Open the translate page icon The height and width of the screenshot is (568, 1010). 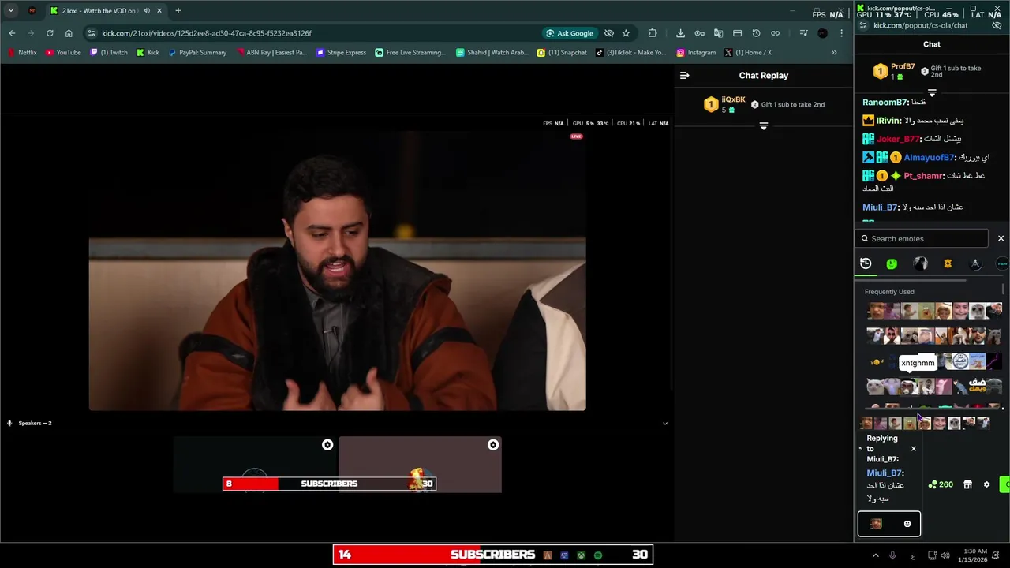(718, 33)
